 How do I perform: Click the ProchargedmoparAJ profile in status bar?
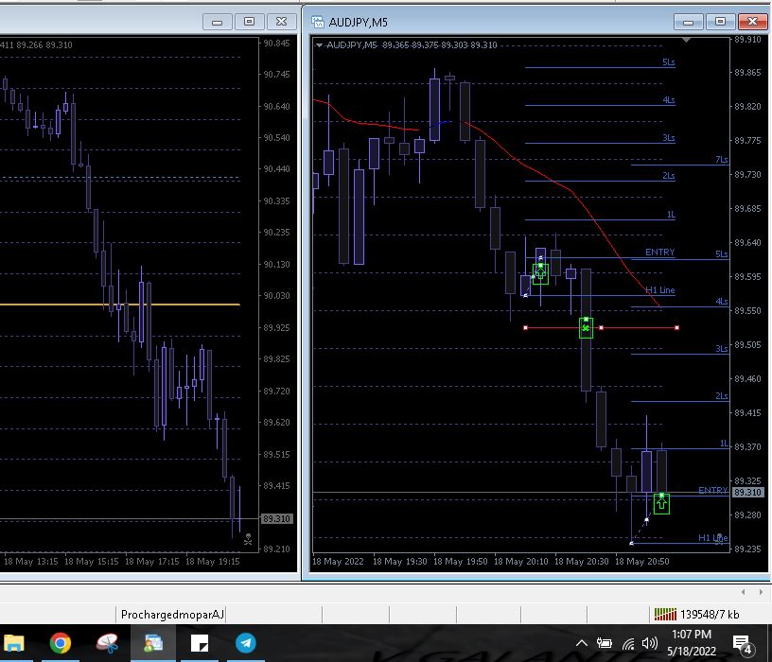172,615
